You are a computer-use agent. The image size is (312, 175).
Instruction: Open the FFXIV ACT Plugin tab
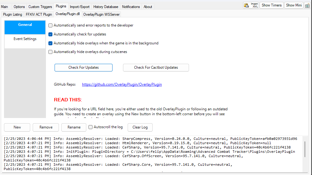pos(39,14)
